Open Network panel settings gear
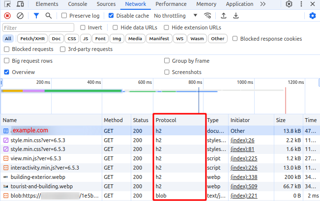Viewport: 320px width, 201px height. click(312, 16)
